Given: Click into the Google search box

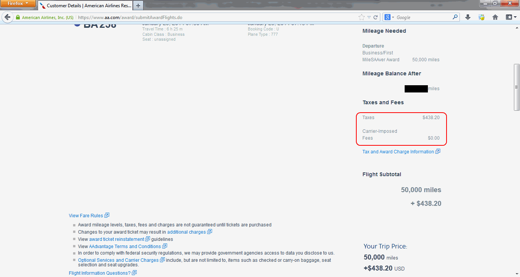Looking at the screenshot, I should [x=423, y=18].
